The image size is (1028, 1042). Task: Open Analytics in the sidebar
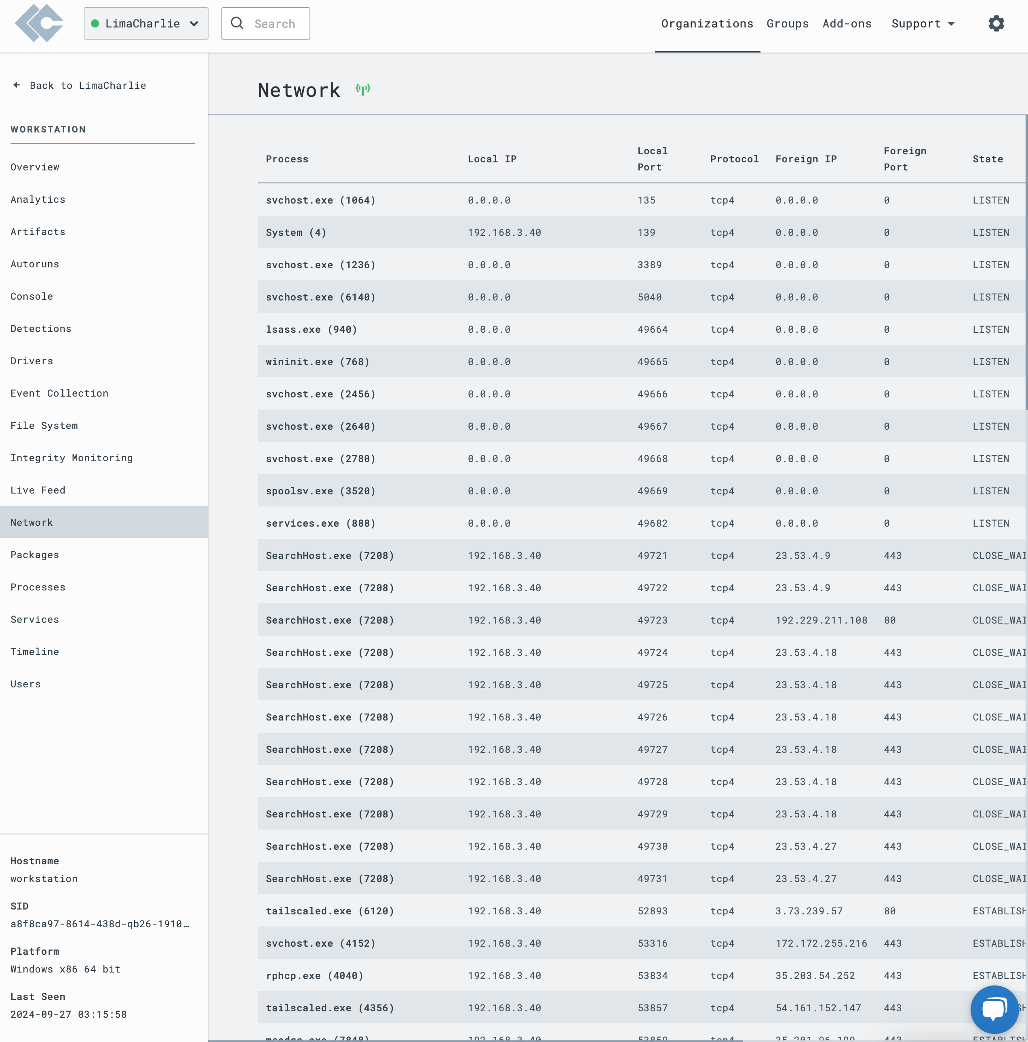(x=103, y=200)
